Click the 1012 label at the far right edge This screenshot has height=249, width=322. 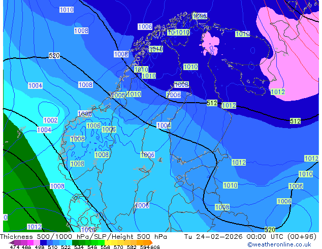point(311,159)
